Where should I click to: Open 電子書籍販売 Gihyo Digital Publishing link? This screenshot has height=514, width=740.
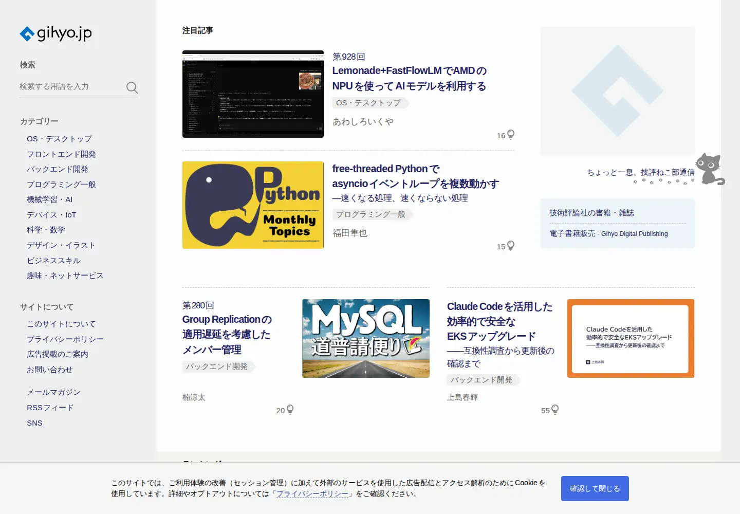coord(608,233)
